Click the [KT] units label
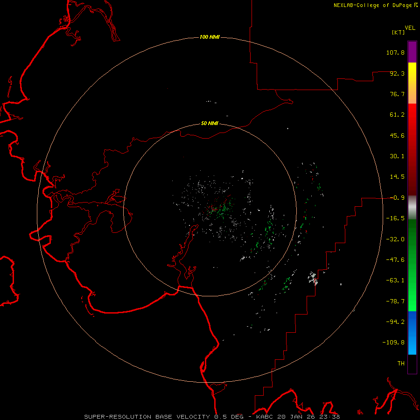The image size is (420, 420). tap(399, 33)
